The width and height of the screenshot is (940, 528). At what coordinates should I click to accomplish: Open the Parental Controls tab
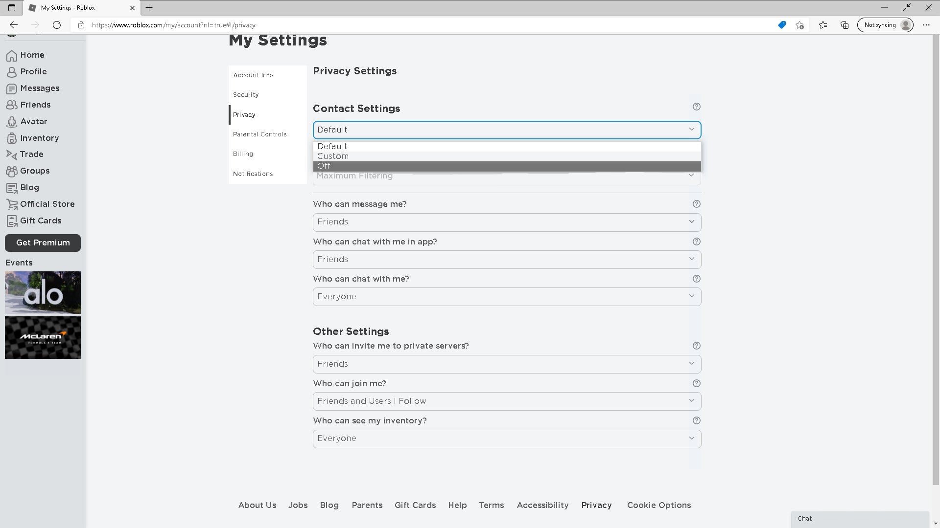point(268,134)
